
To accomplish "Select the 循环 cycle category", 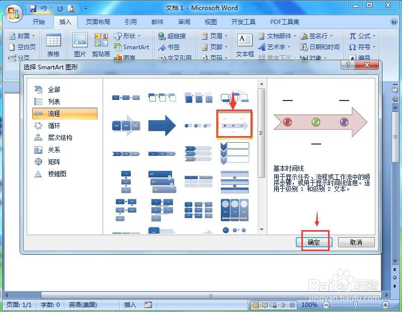I will pyautogui.click(x=64, y=126).
